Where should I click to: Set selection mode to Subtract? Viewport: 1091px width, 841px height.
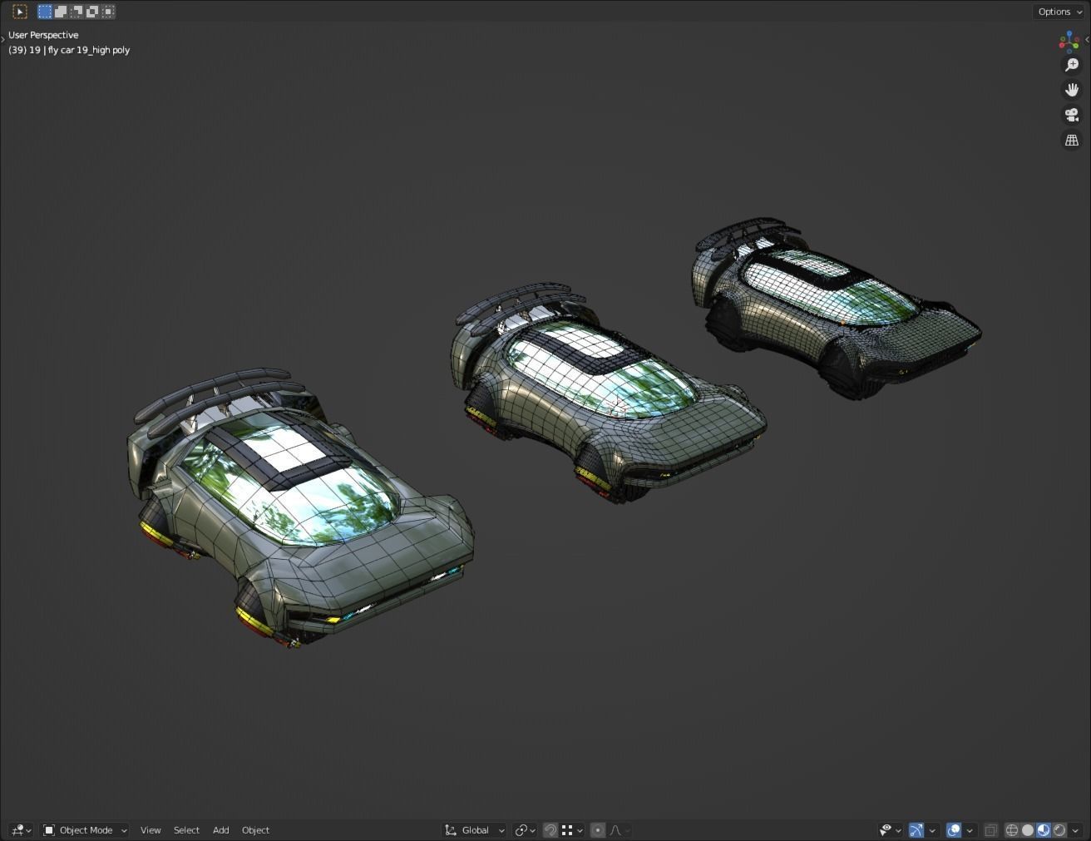(77, 12)
